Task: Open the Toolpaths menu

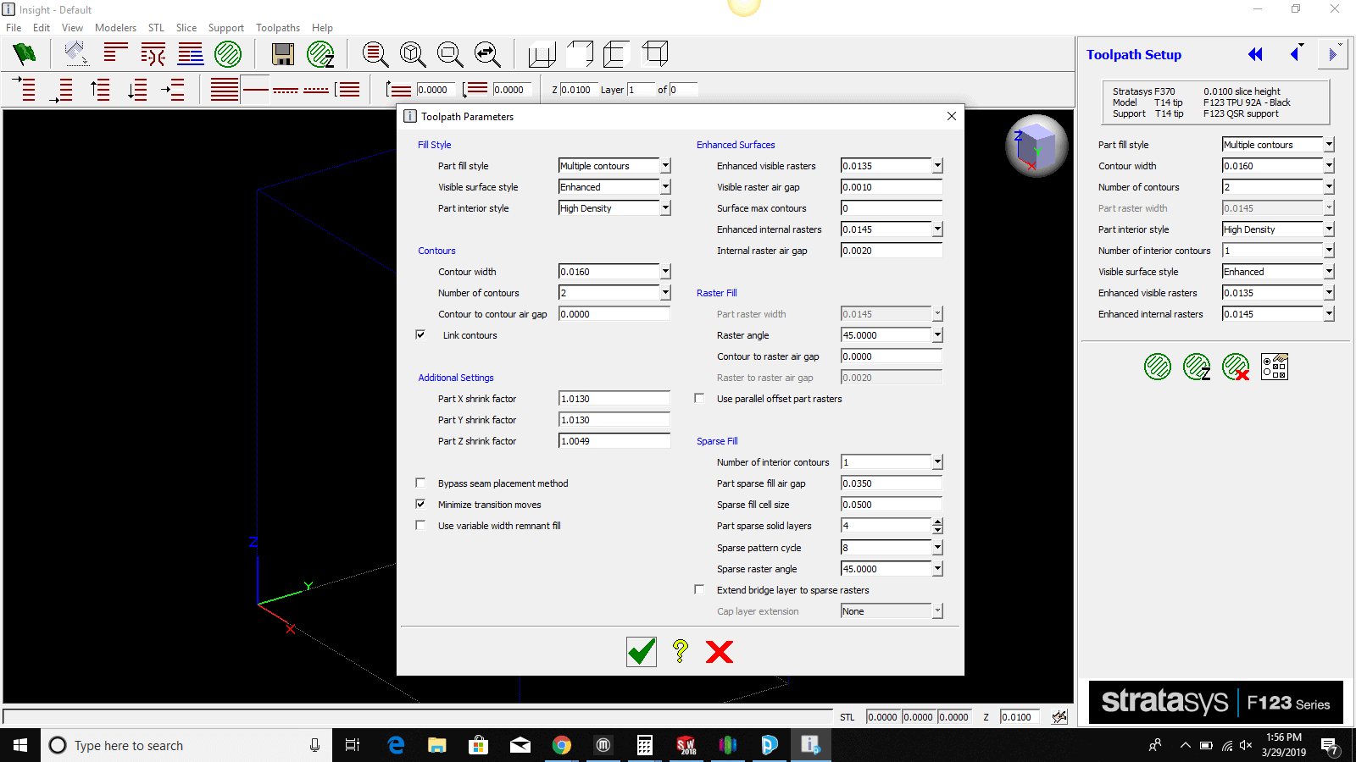Action: pyautogui.click(x=278, y=28)
